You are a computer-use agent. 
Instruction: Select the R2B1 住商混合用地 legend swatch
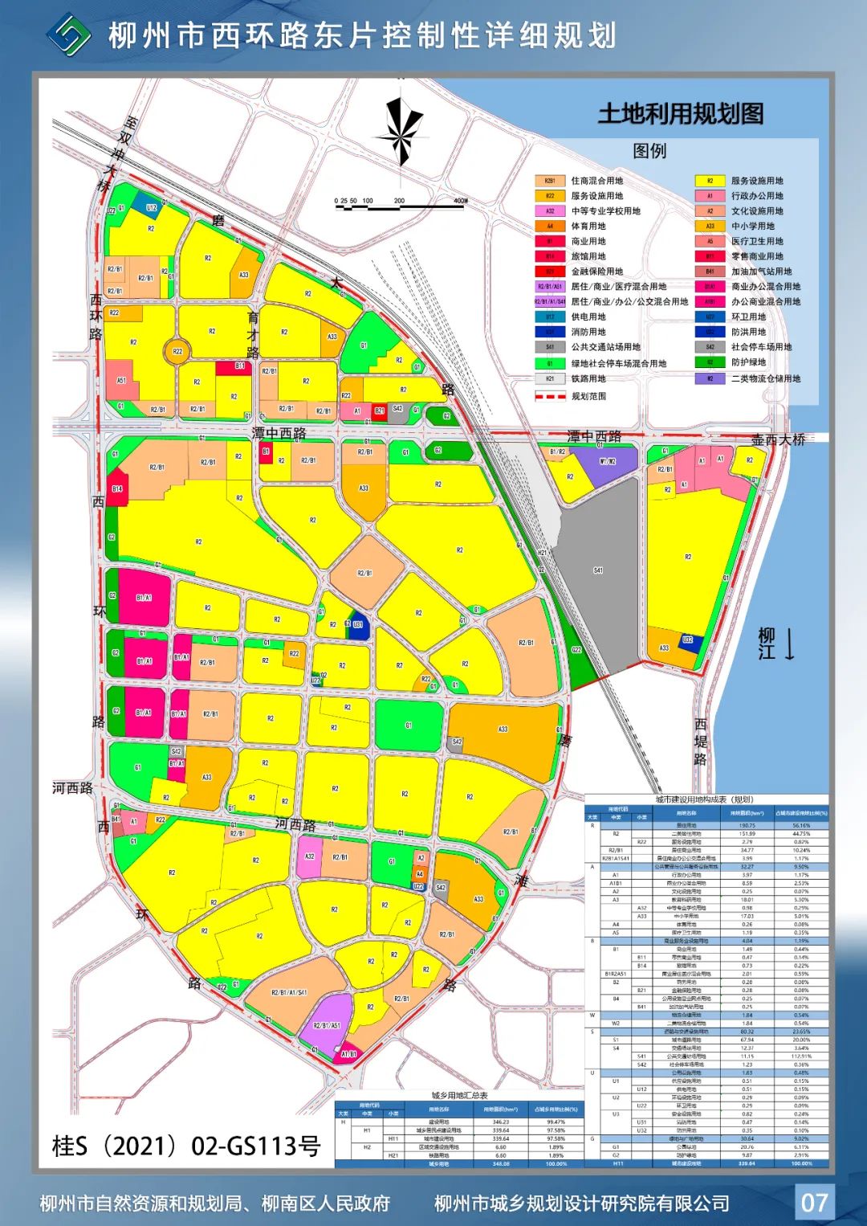[x=550, y=181]
